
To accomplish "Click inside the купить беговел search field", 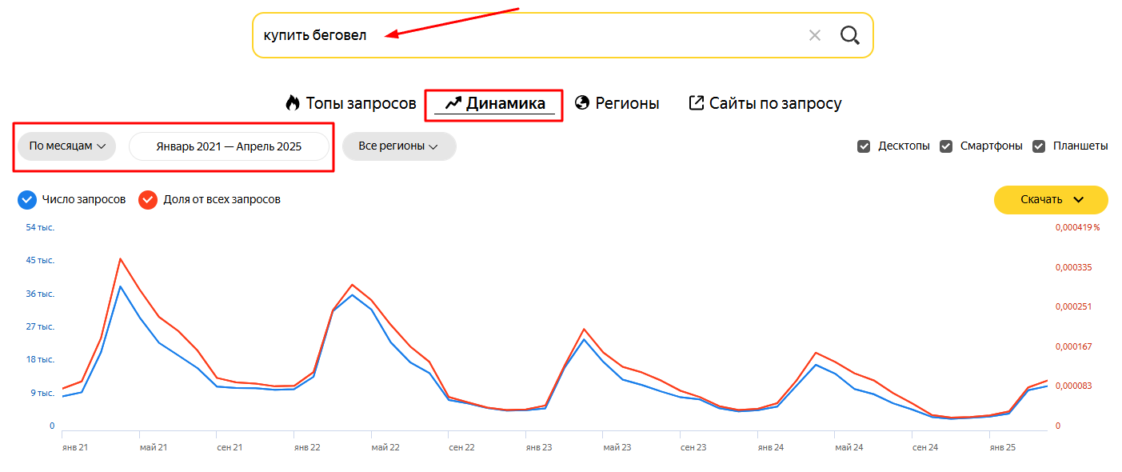I will pyautogui.click(x=528, y=35).
